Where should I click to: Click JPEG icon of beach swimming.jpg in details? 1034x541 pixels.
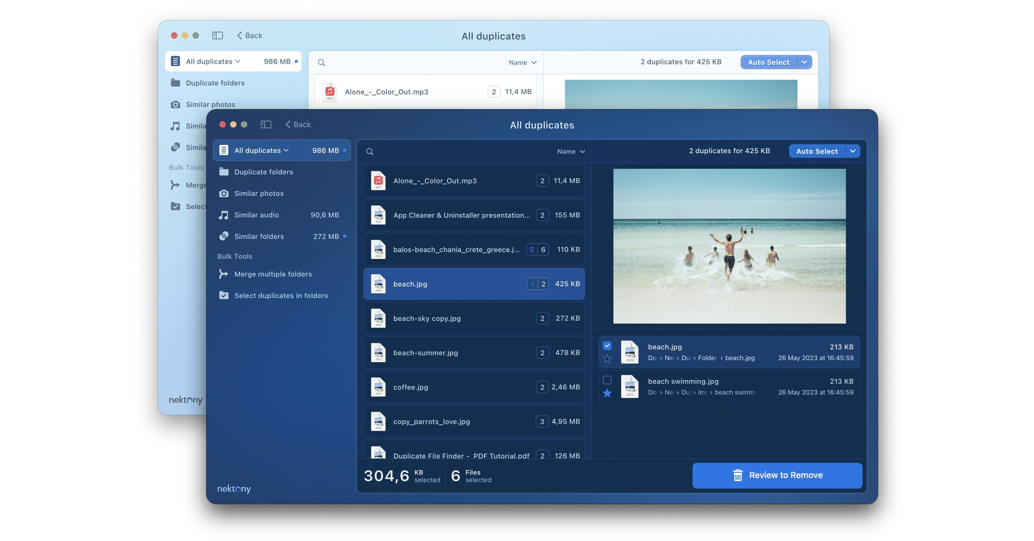tap(629, 386)
